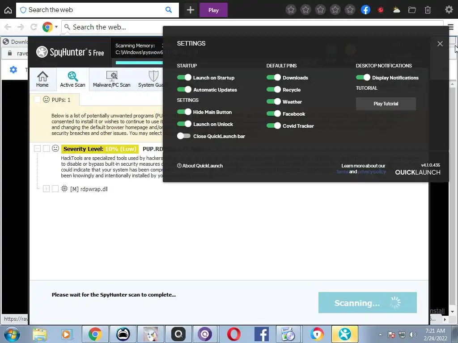Toggle the Recycle default pin

coord(274,89)
